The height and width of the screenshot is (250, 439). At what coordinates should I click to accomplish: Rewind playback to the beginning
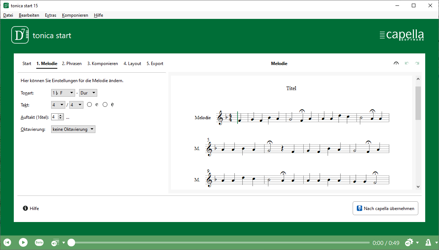[7, 242]
